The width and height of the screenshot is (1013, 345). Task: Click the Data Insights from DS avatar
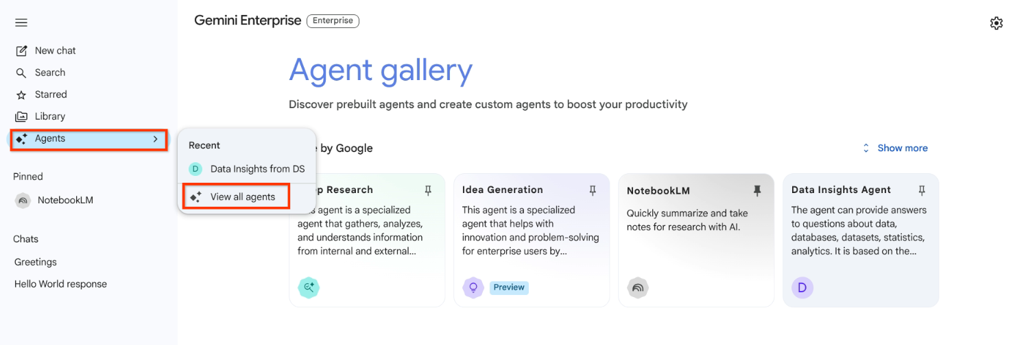(195, 169)
